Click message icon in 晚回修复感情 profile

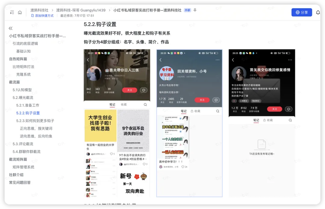[x=289, y=109]
